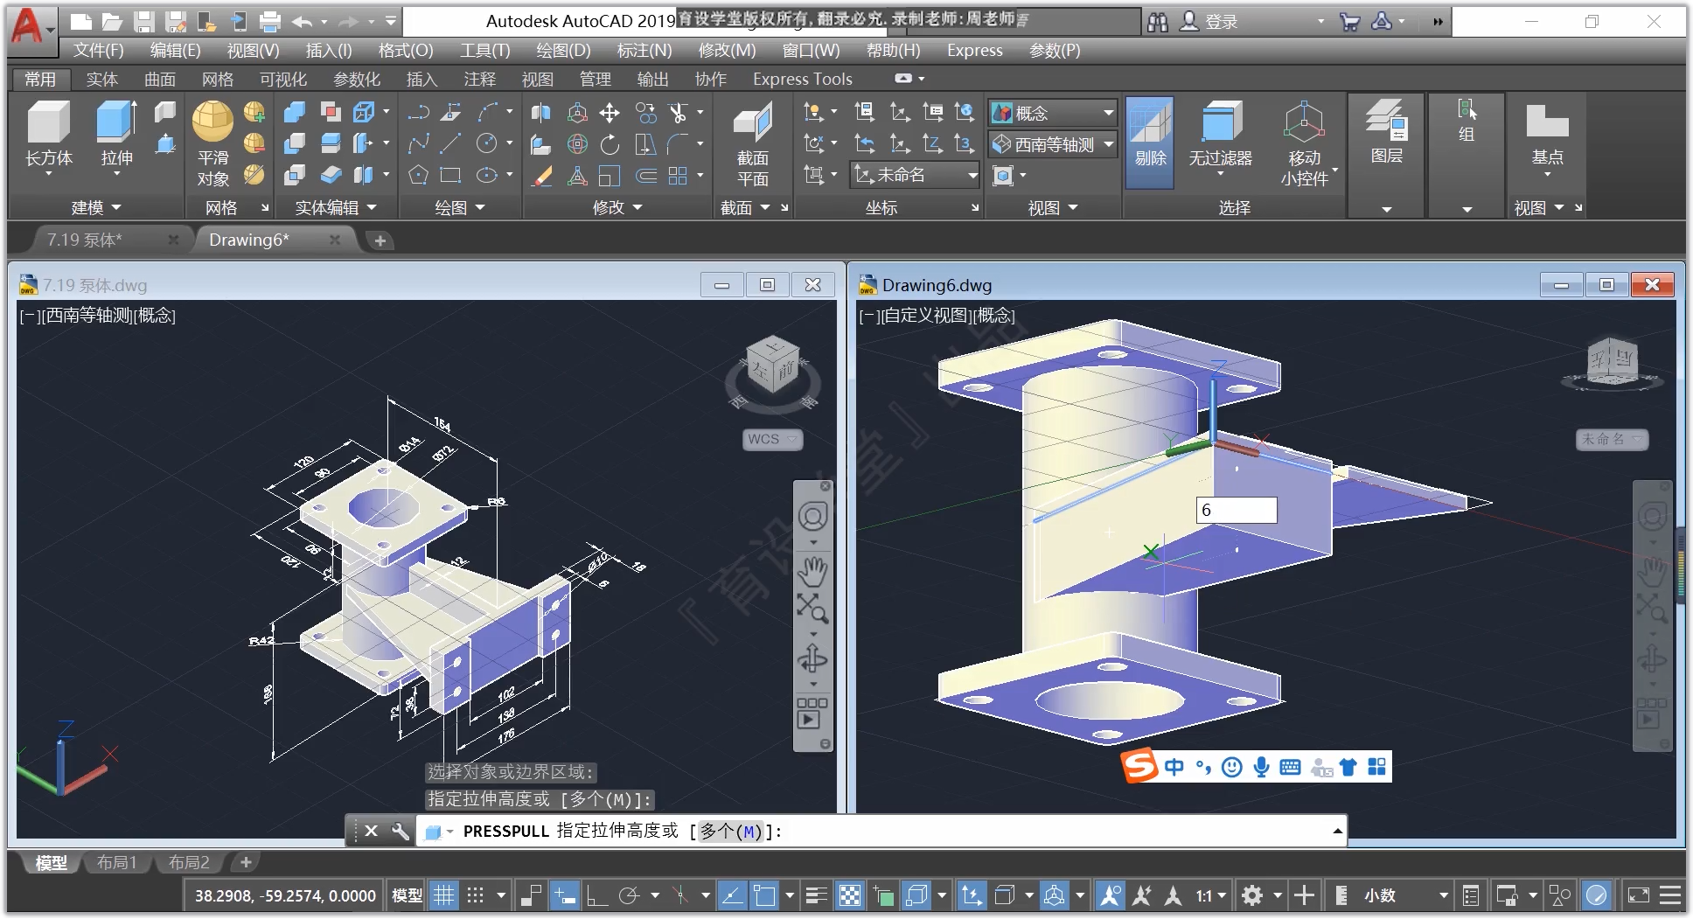Select the Line draw tool
The image size is (1693, 919).
451,144
